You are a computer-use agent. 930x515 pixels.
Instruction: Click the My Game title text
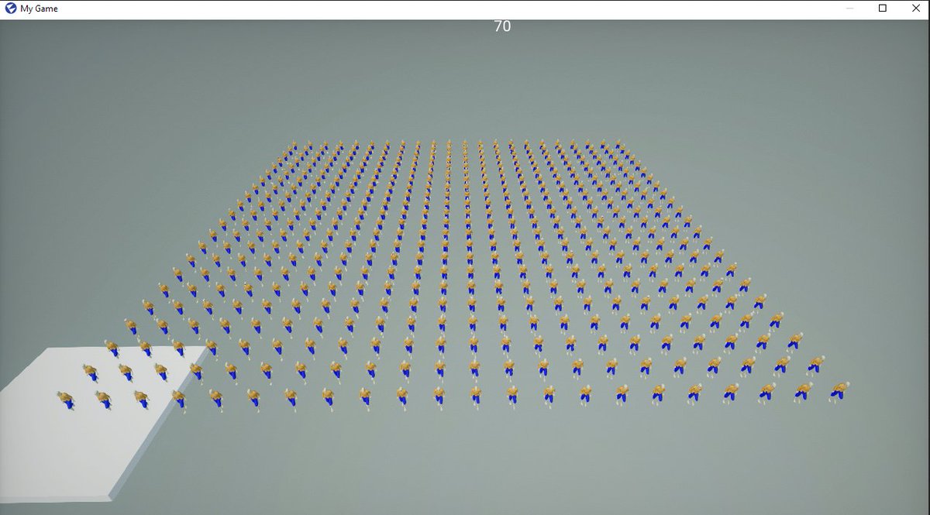pos(40,9)
